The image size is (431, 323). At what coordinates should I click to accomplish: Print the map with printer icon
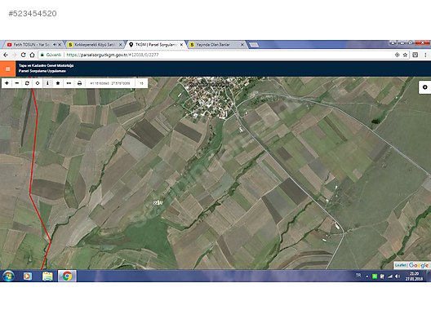[x=79, y=83]
